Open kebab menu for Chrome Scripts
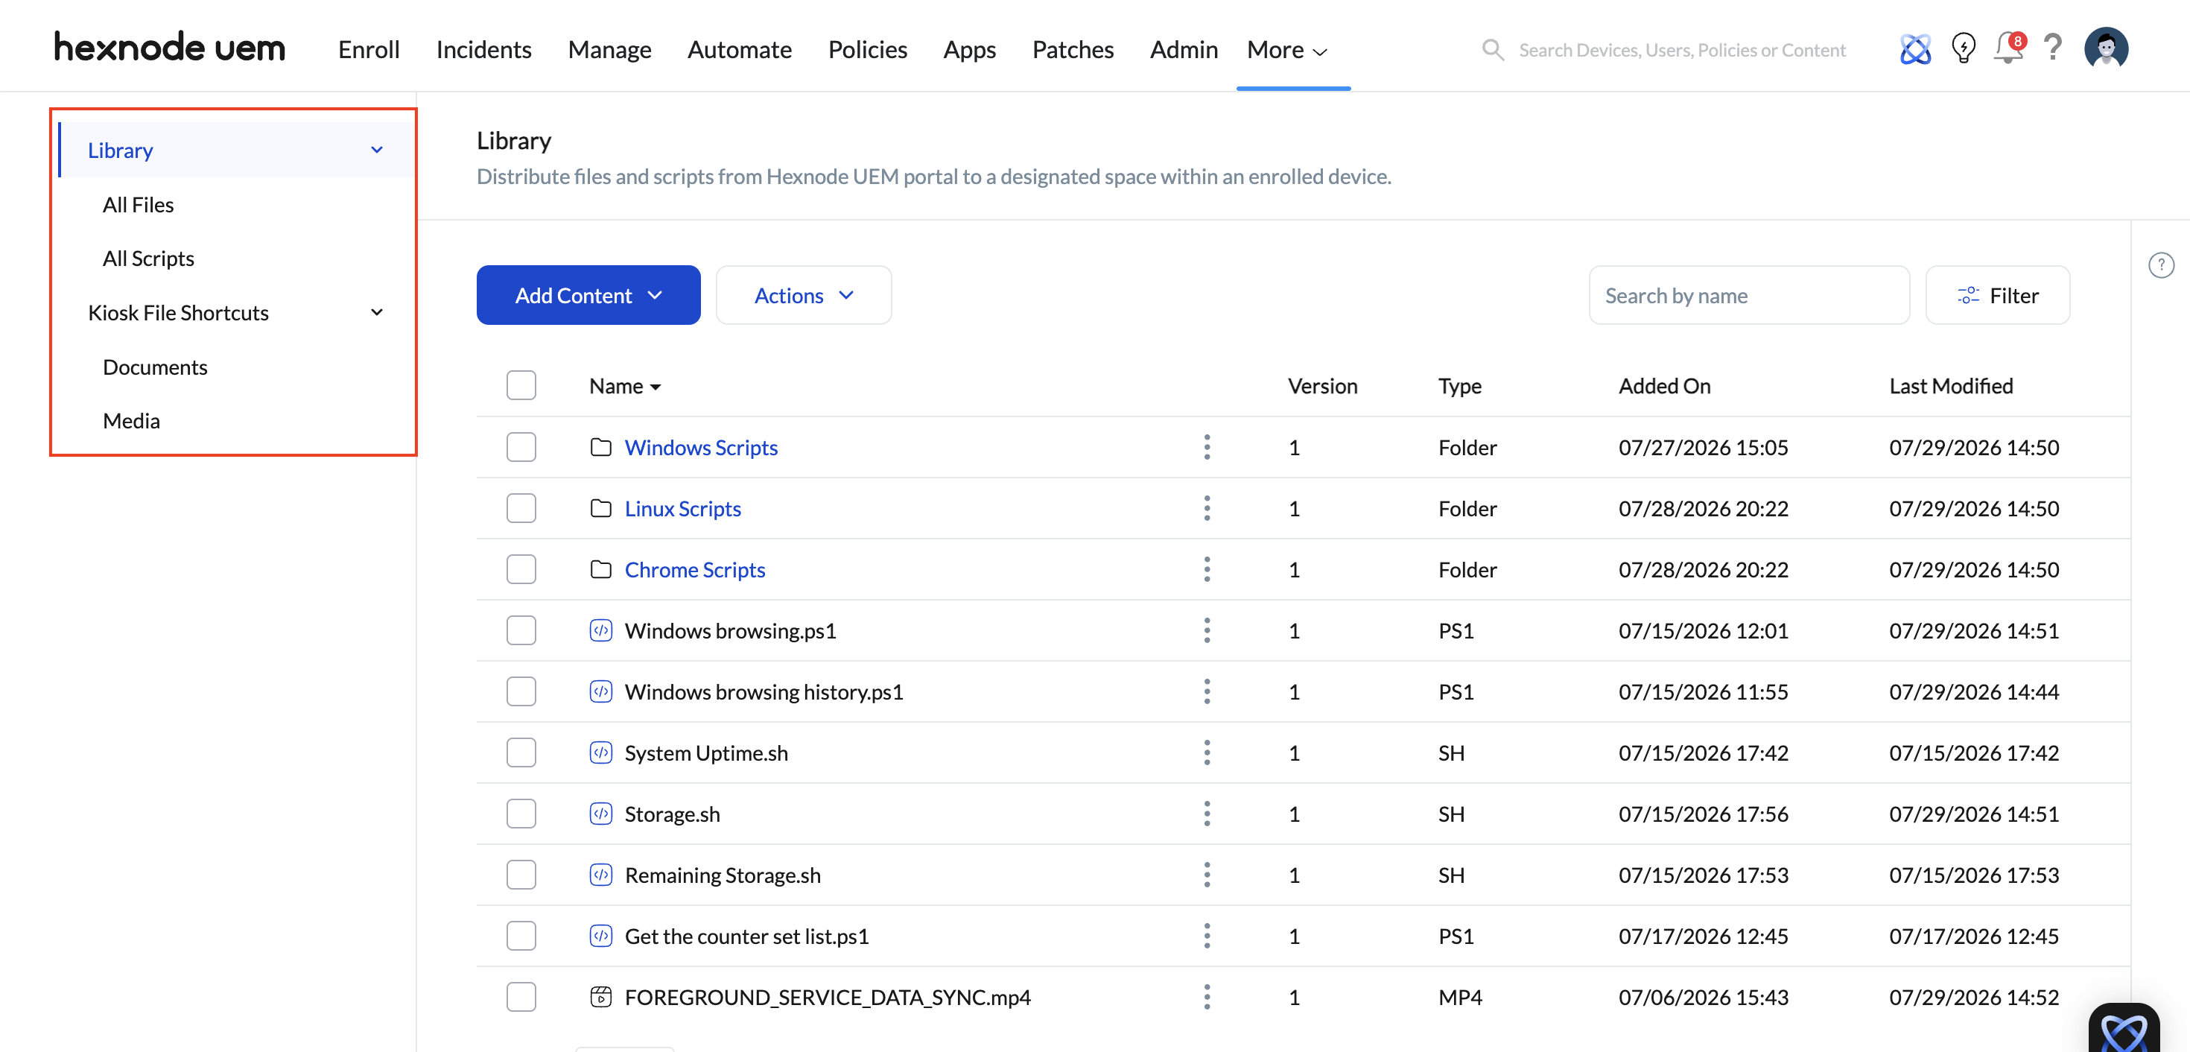2190x1052 pixels. click(1207, 570)
